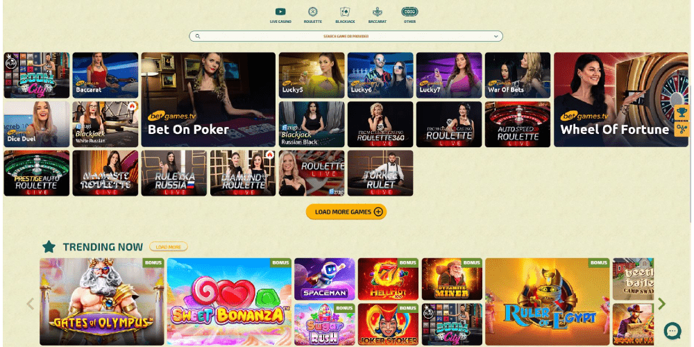Show previous trending games with left arrow

click(30, 304)
